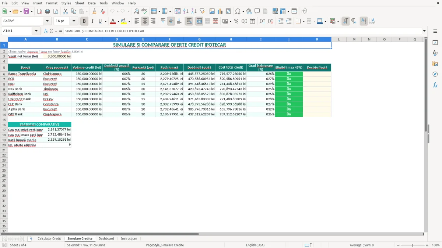Open the Sheet menu

click(80, 3)
